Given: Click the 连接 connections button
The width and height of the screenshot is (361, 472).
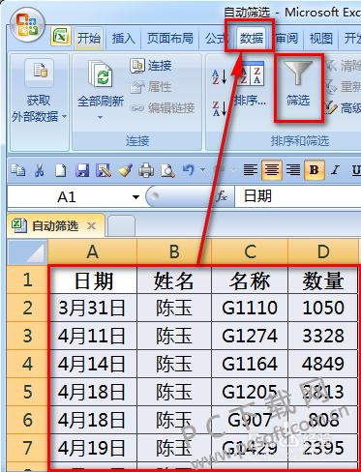Looking at the screenshot, I should click(x=151, y=66).
